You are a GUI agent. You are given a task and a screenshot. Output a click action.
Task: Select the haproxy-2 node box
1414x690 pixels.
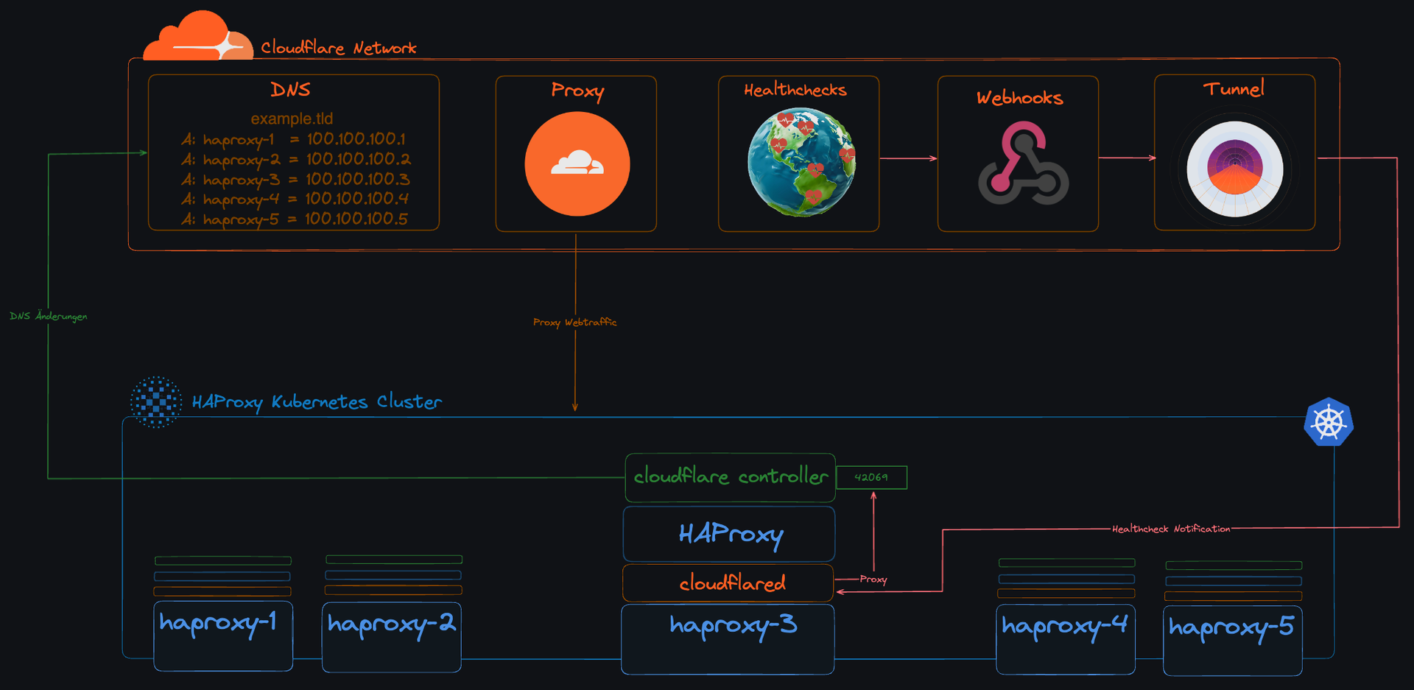point(392,637)
